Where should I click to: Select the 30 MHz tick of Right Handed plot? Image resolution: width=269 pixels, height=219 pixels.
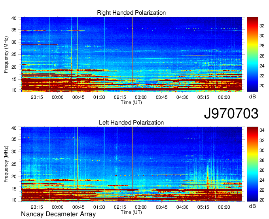pyautogui.click(x=14, y=42)
